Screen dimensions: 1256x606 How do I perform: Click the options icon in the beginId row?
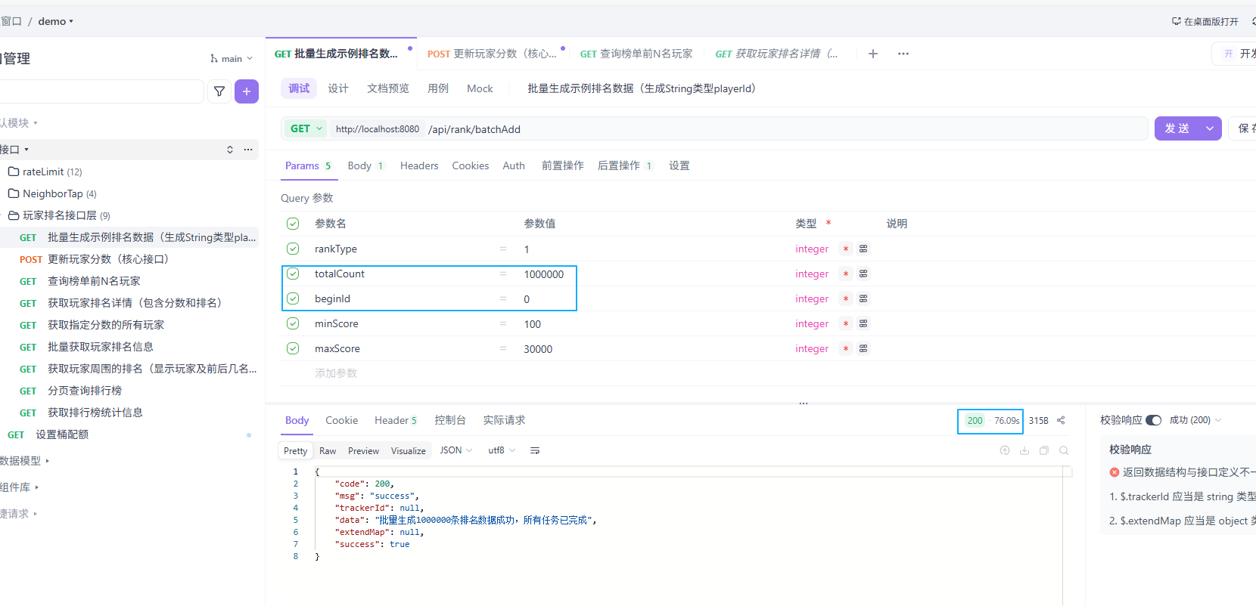[863, 298]
